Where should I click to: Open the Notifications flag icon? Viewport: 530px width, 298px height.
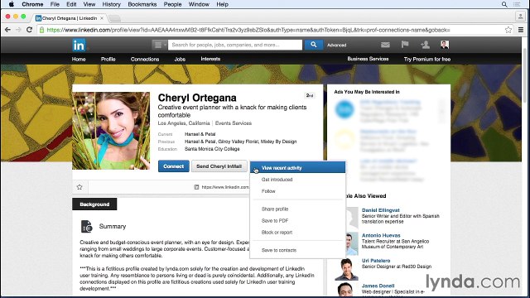tap(405, 44)
